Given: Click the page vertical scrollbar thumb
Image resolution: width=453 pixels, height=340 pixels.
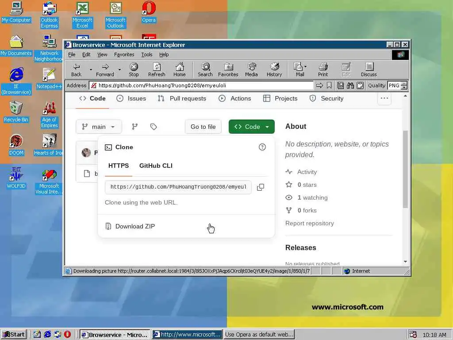Looking at the screenshot, I should point(405,169).
